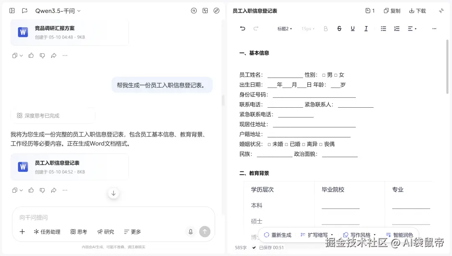Image resolution: width=452 pixels, height=256 pixels.
Task: Open the 竞品调研汇报方案 Word file card
Action: pyautogui.click(x=69, y=32)
